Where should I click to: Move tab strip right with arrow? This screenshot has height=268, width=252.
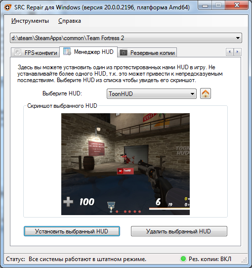238,52
